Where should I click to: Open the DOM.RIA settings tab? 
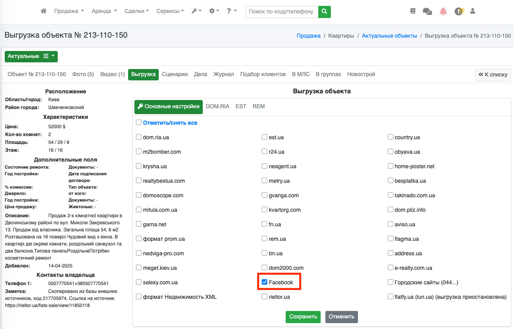click(217, 106)
